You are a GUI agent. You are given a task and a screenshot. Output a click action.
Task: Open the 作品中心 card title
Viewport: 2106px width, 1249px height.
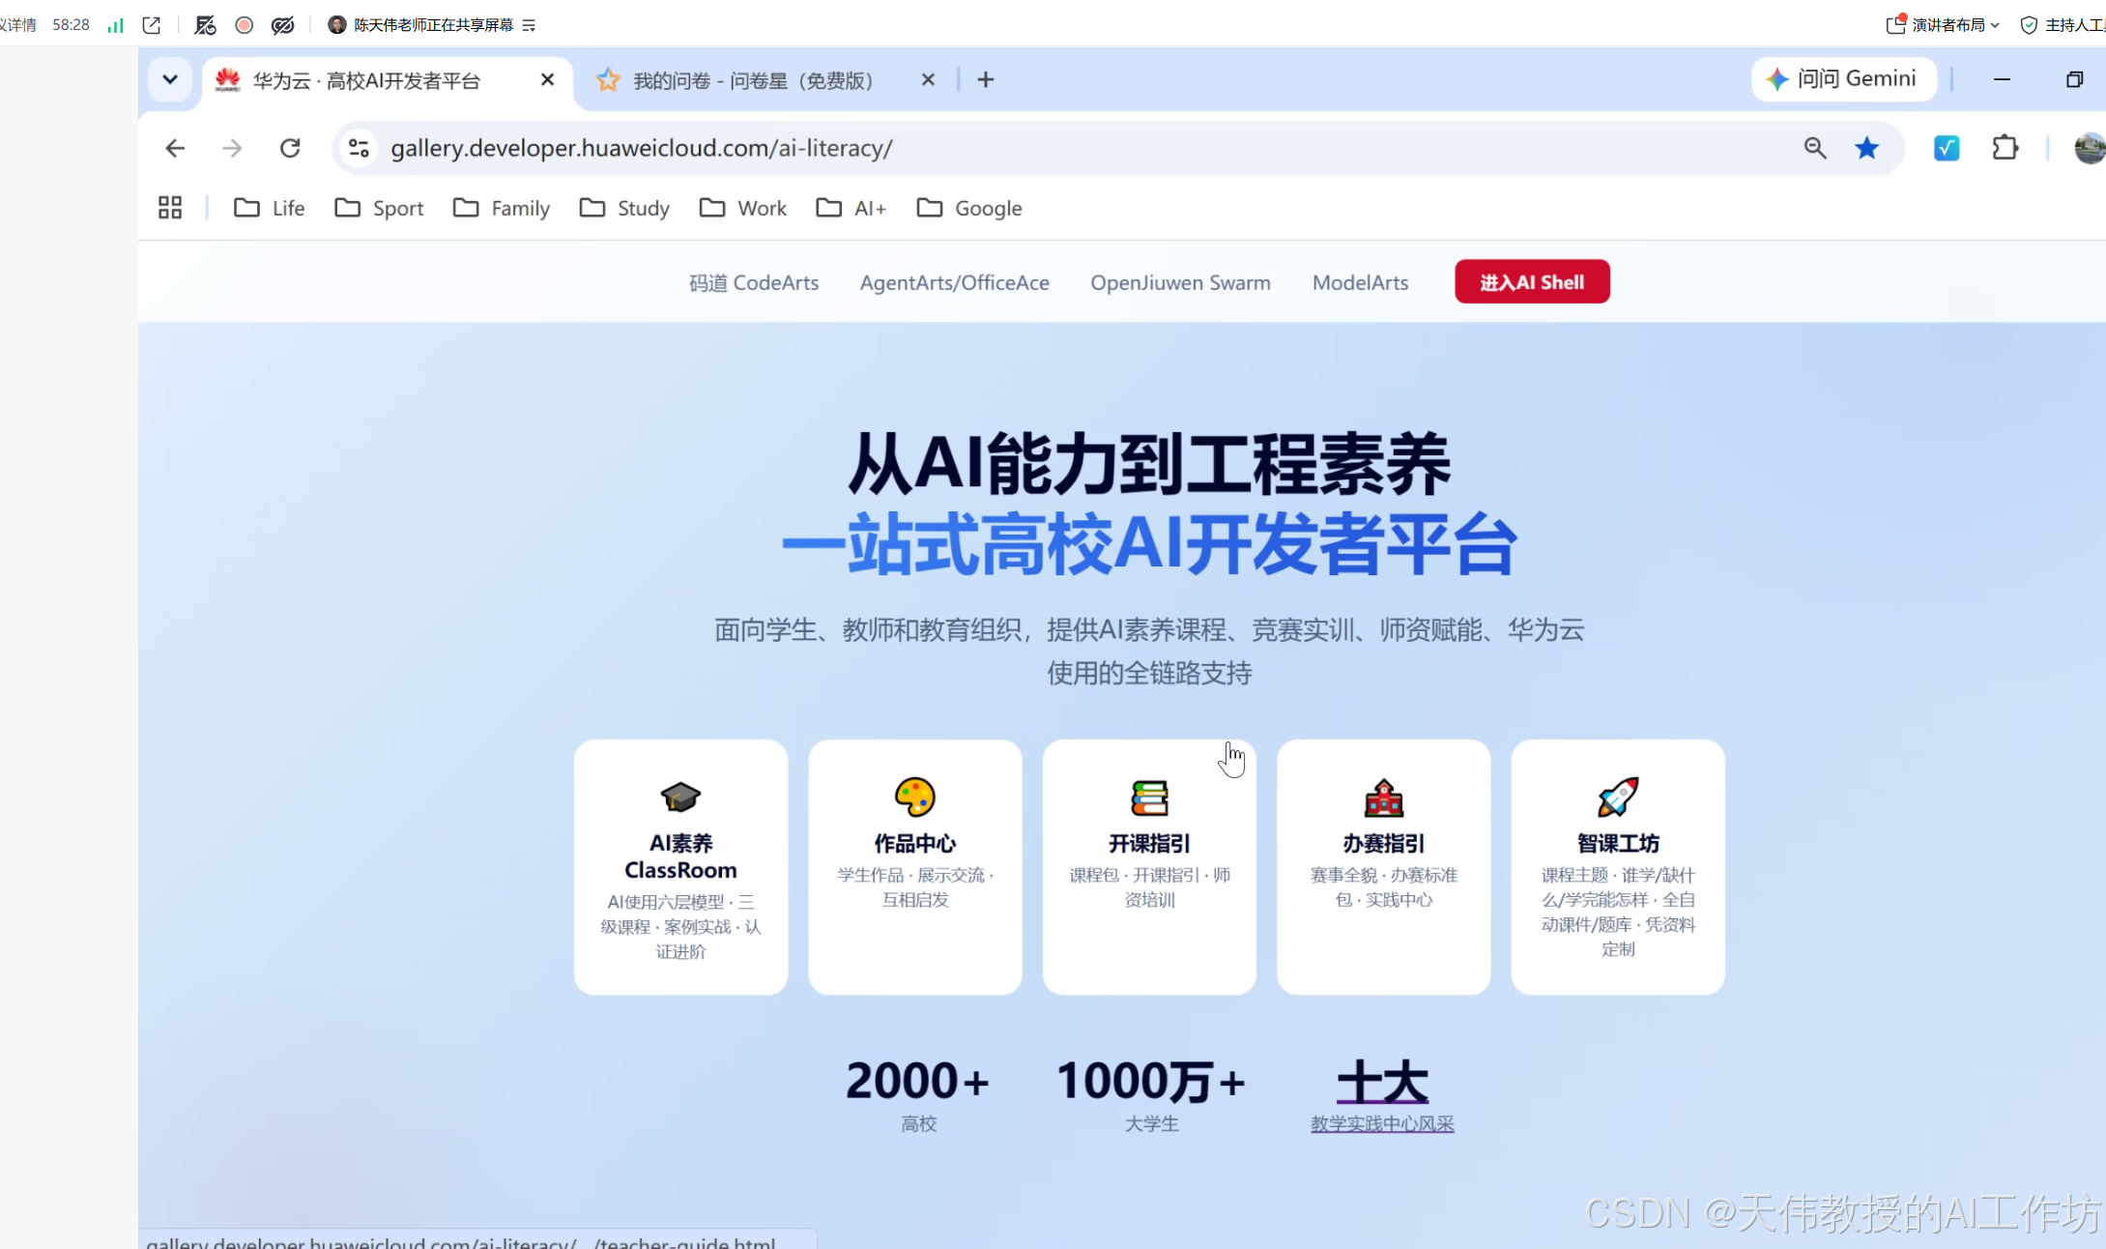[x=915, y=844]
